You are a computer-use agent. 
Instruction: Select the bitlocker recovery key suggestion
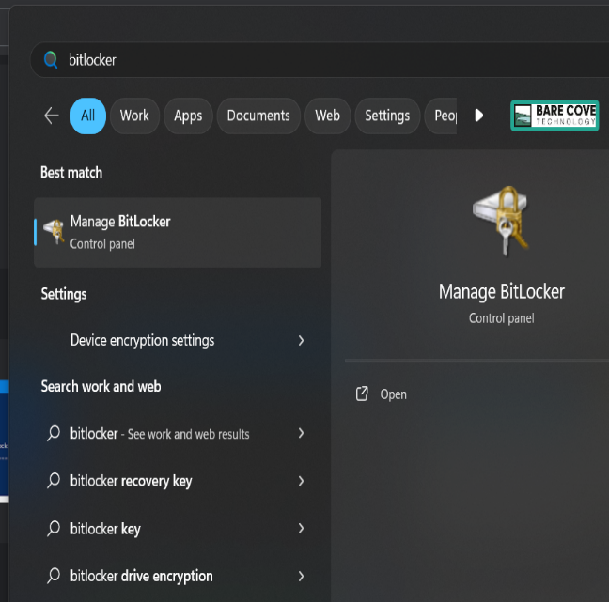(x=178, y=481)
